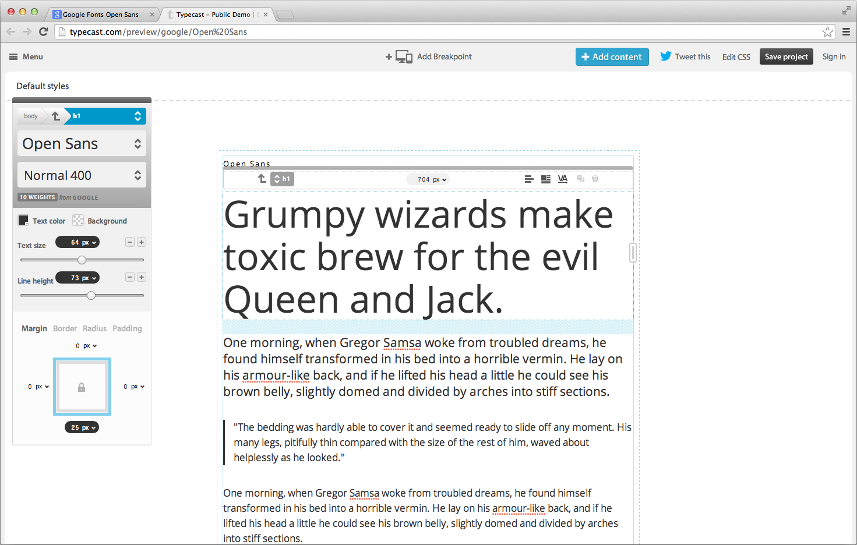The width and height of the screenshot is (857, 545).
Task: Decrease text size with minus button
Action: [x=130, y=242]
